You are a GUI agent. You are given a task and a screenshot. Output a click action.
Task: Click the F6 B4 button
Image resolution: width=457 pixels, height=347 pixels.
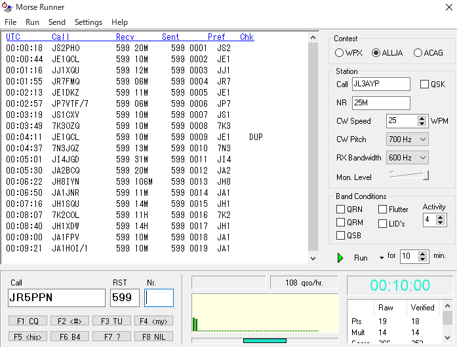[70, 337]
